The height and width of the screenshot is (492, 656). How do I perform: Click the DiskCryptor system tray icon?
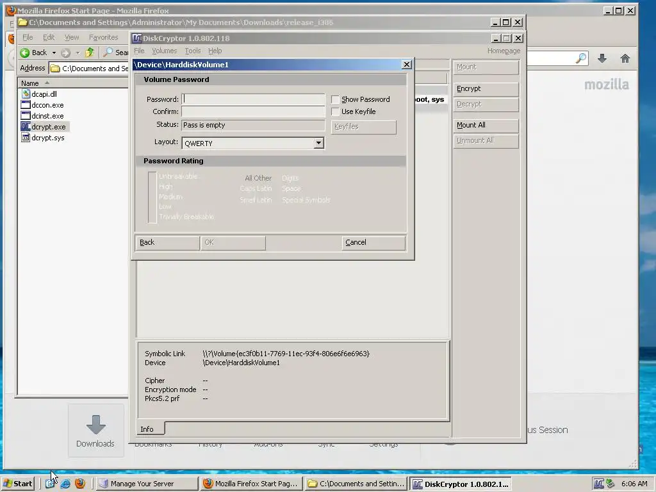click(599, 484)
